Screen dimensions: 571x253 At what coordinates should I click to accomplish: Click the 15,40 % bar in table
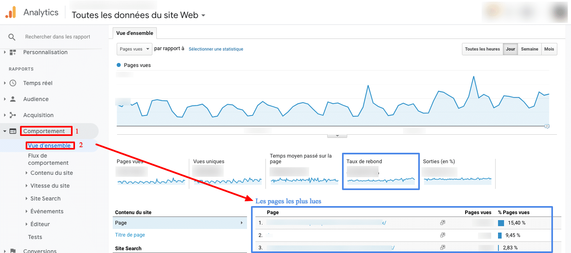501,223
